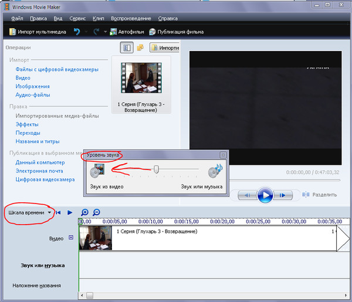Click the AutoMovie toolbar button

tap(127, 32)
